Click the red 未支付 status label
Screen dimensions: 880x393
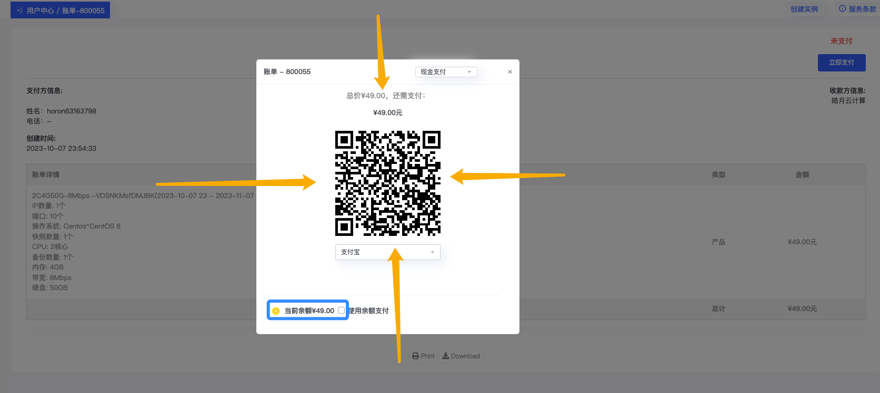tap(841, 41)
